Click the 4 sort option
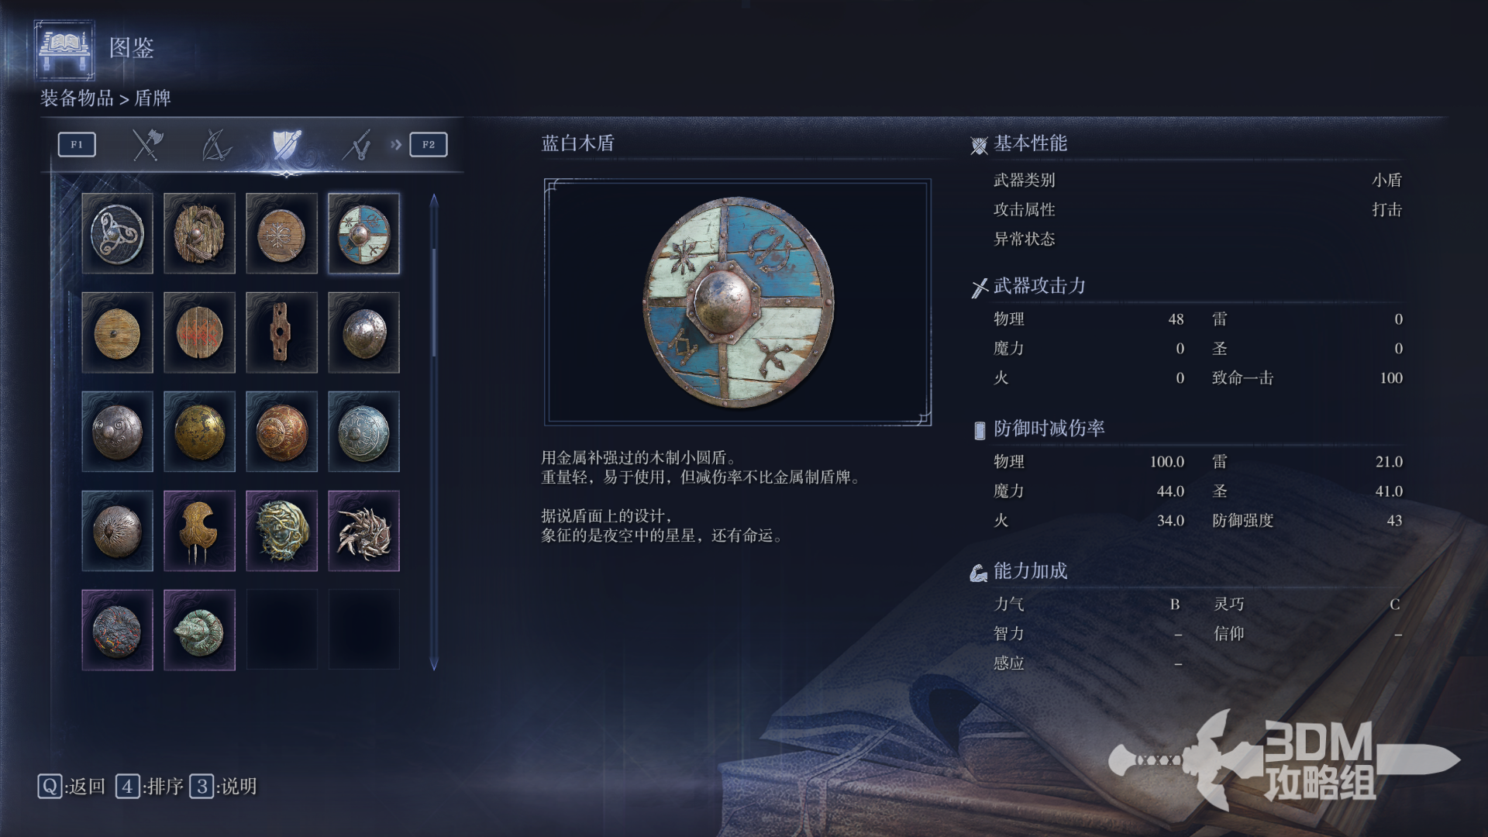 coord(150,787)
